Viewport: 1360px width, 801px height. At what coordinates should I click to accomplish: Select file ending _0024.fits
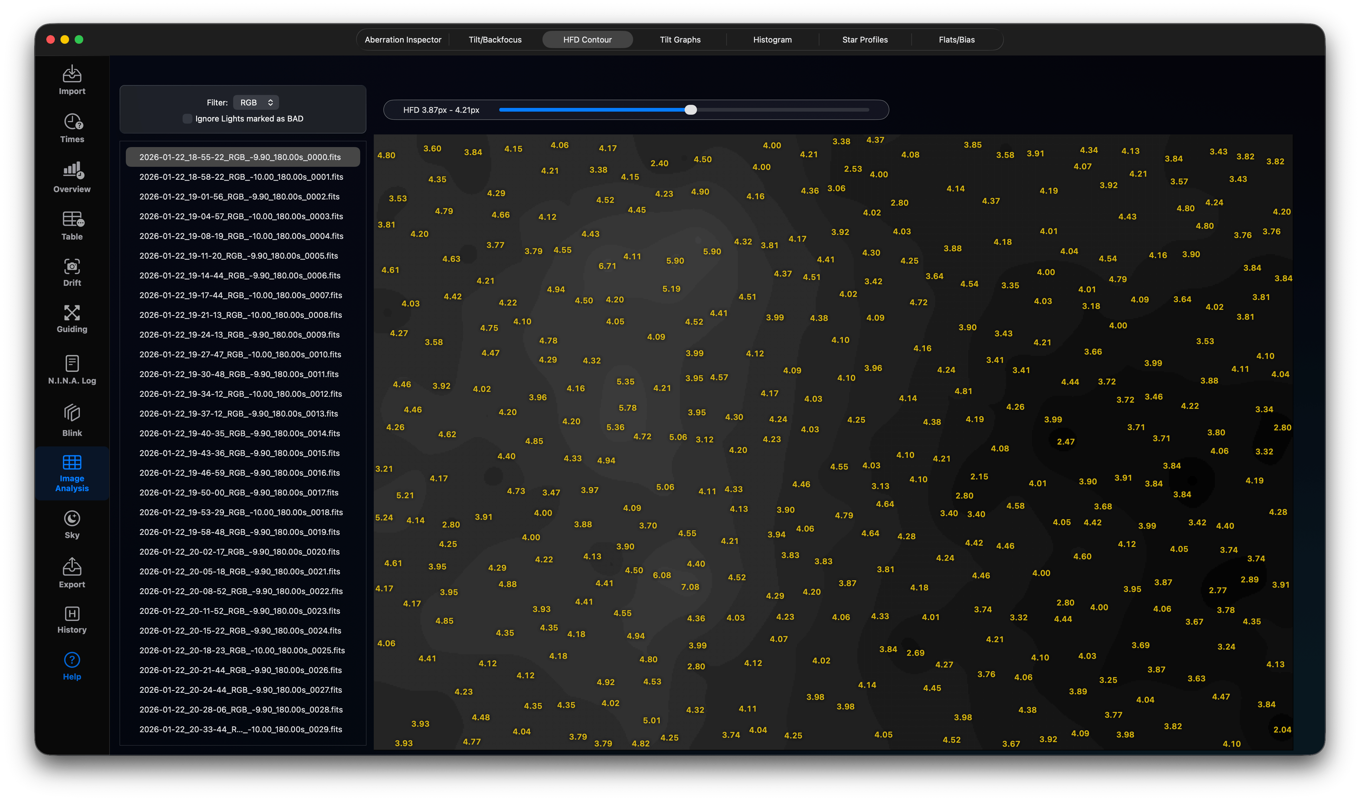point(243,631)
